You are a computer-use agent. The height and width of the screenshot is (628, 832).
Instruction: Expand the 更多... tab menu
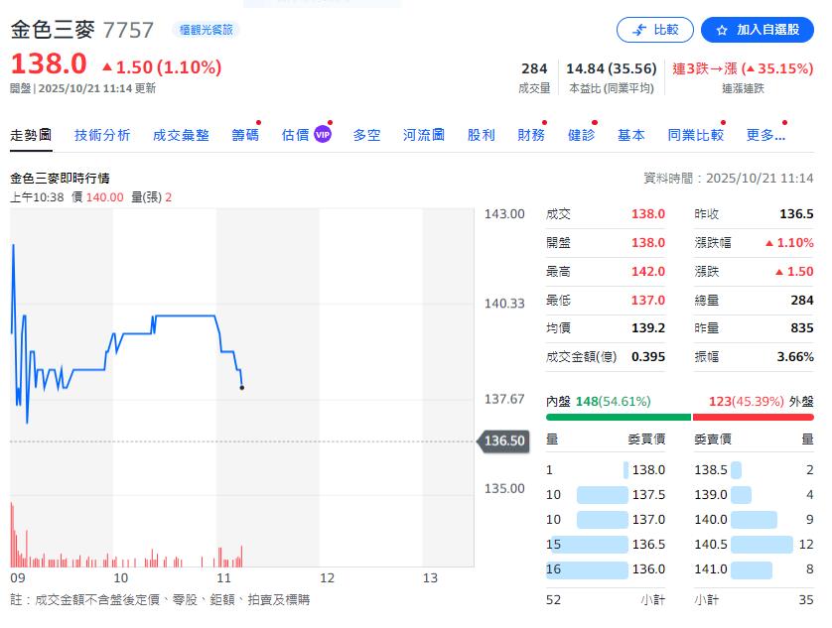pyautogui.click(x=765, y=135)
